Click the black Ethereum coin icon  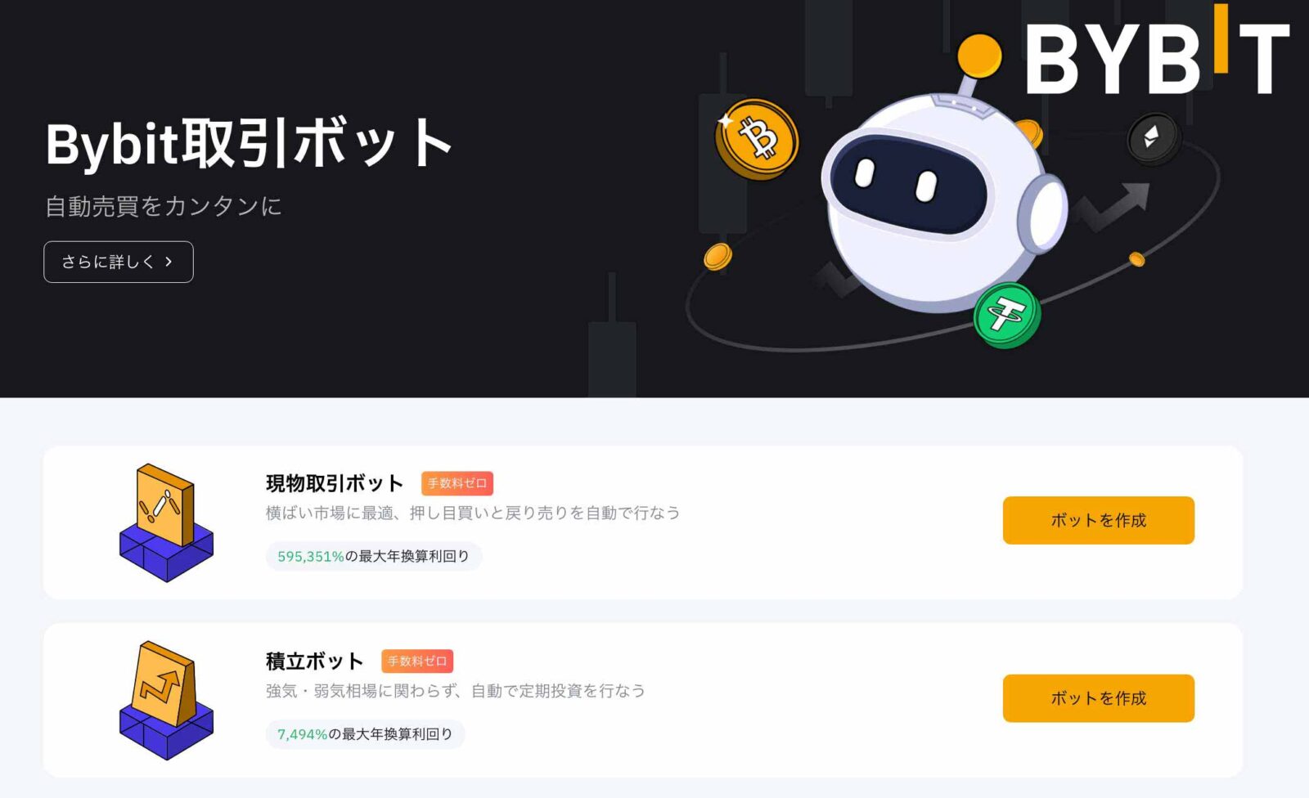pos(1154,138)
